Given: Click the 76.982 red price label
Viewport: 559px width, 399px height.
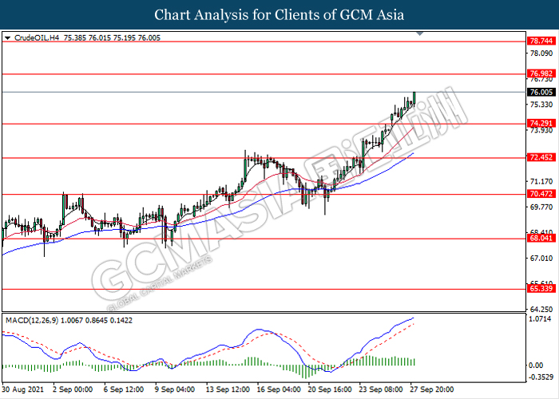Looking at the screenshot, I should [541, 73].
